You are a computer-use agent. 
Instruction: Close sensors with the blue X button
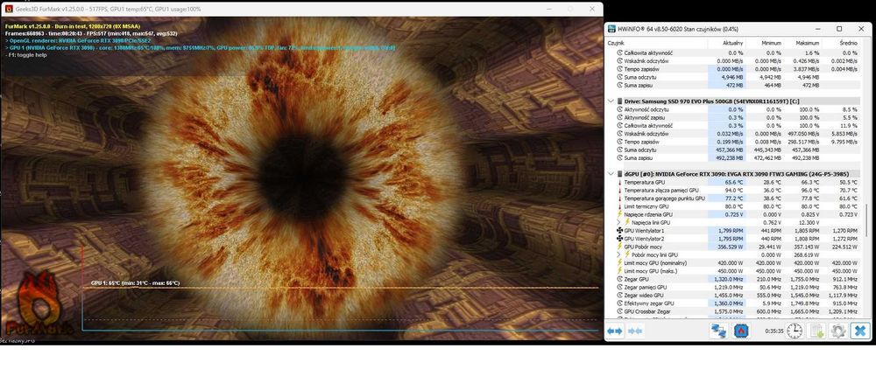[x=860, y=331]
